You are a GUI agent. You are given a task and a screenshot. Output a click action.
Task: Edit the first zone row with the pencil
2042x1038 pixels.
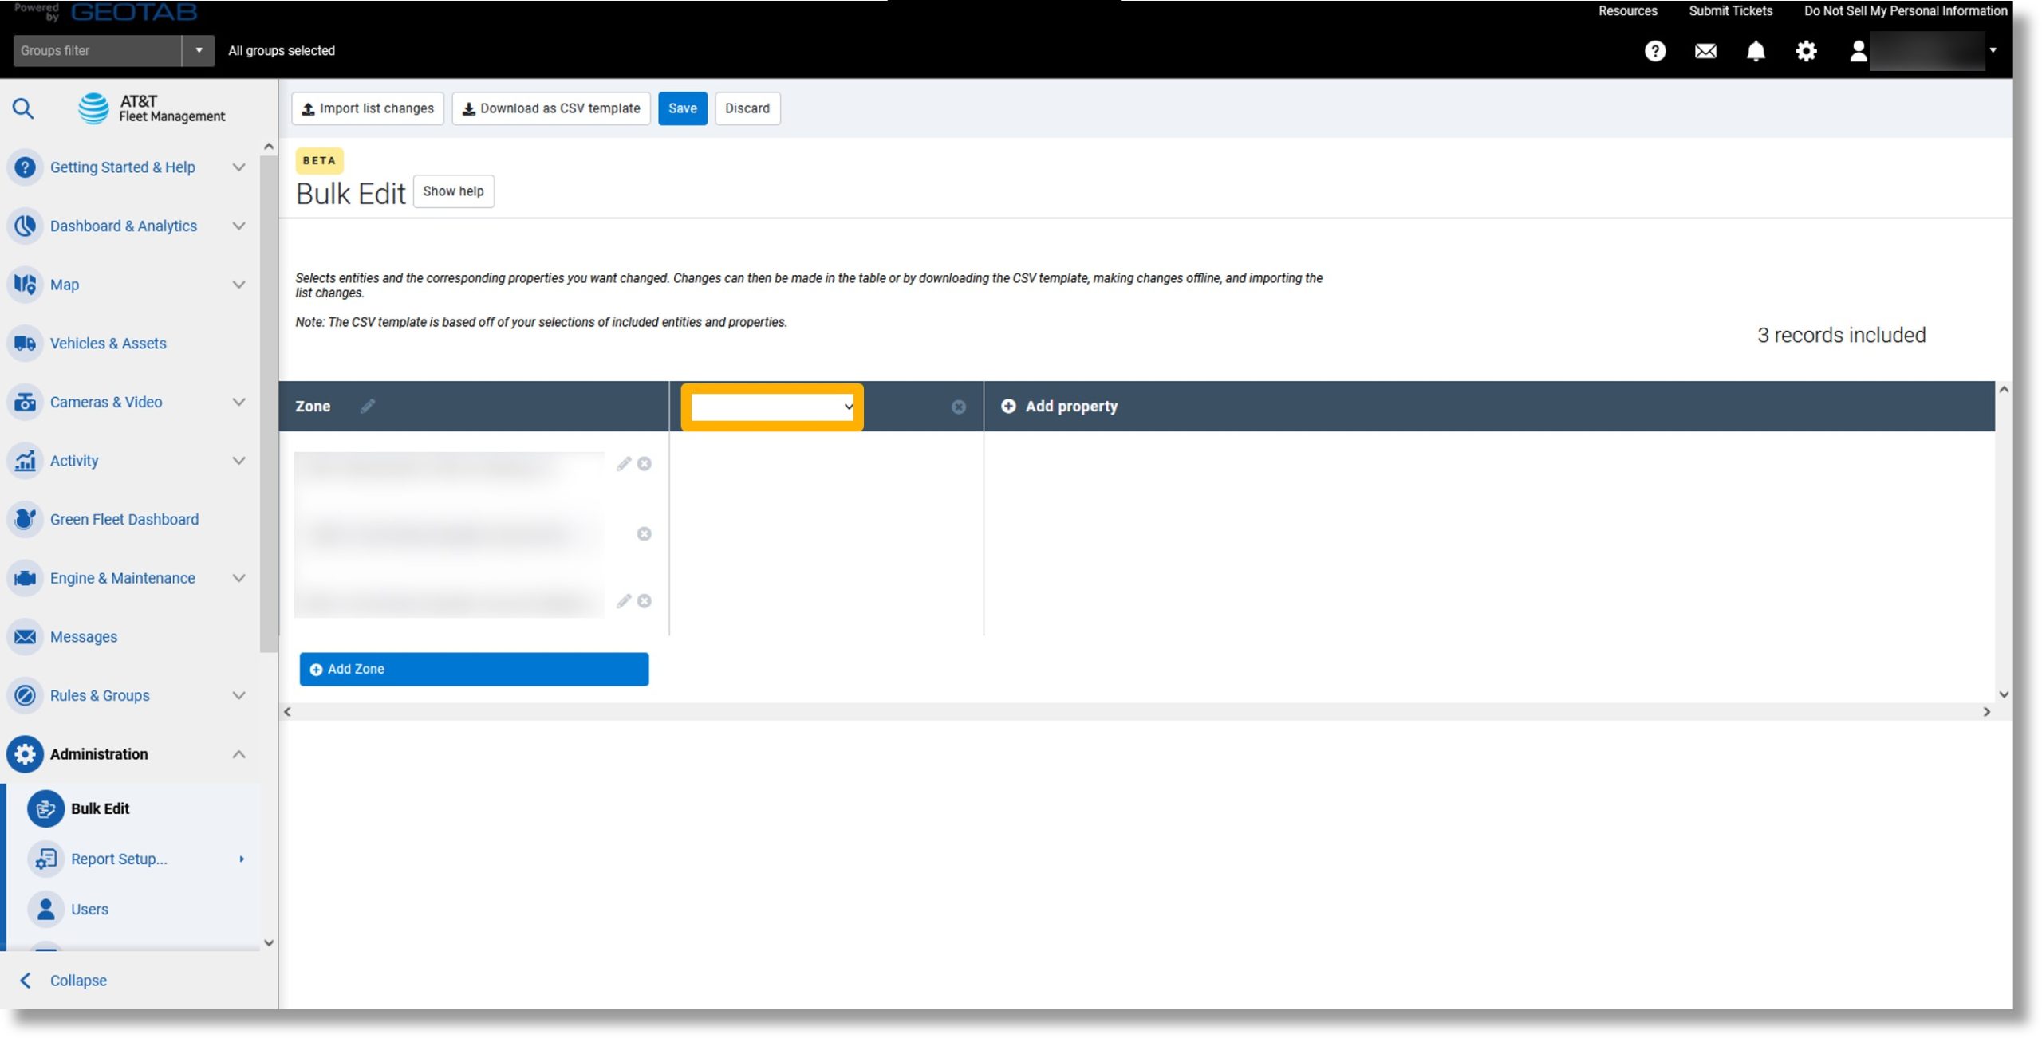point(624,464)
